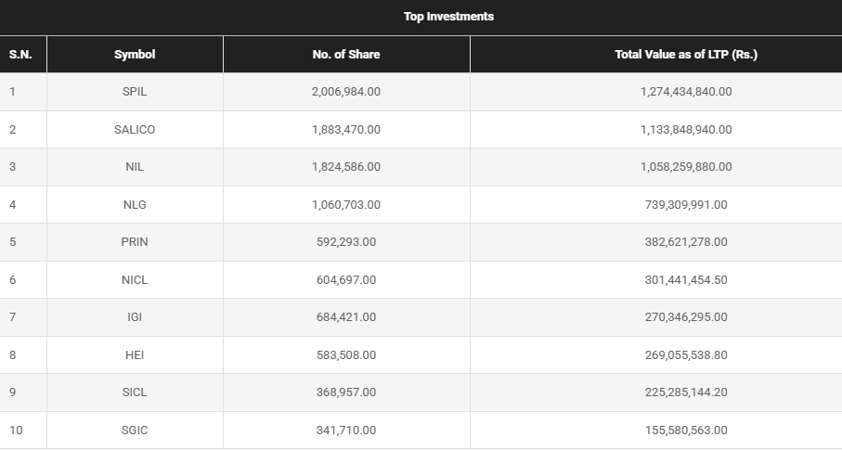Select the SPIL symbol cell

(135, 92)
